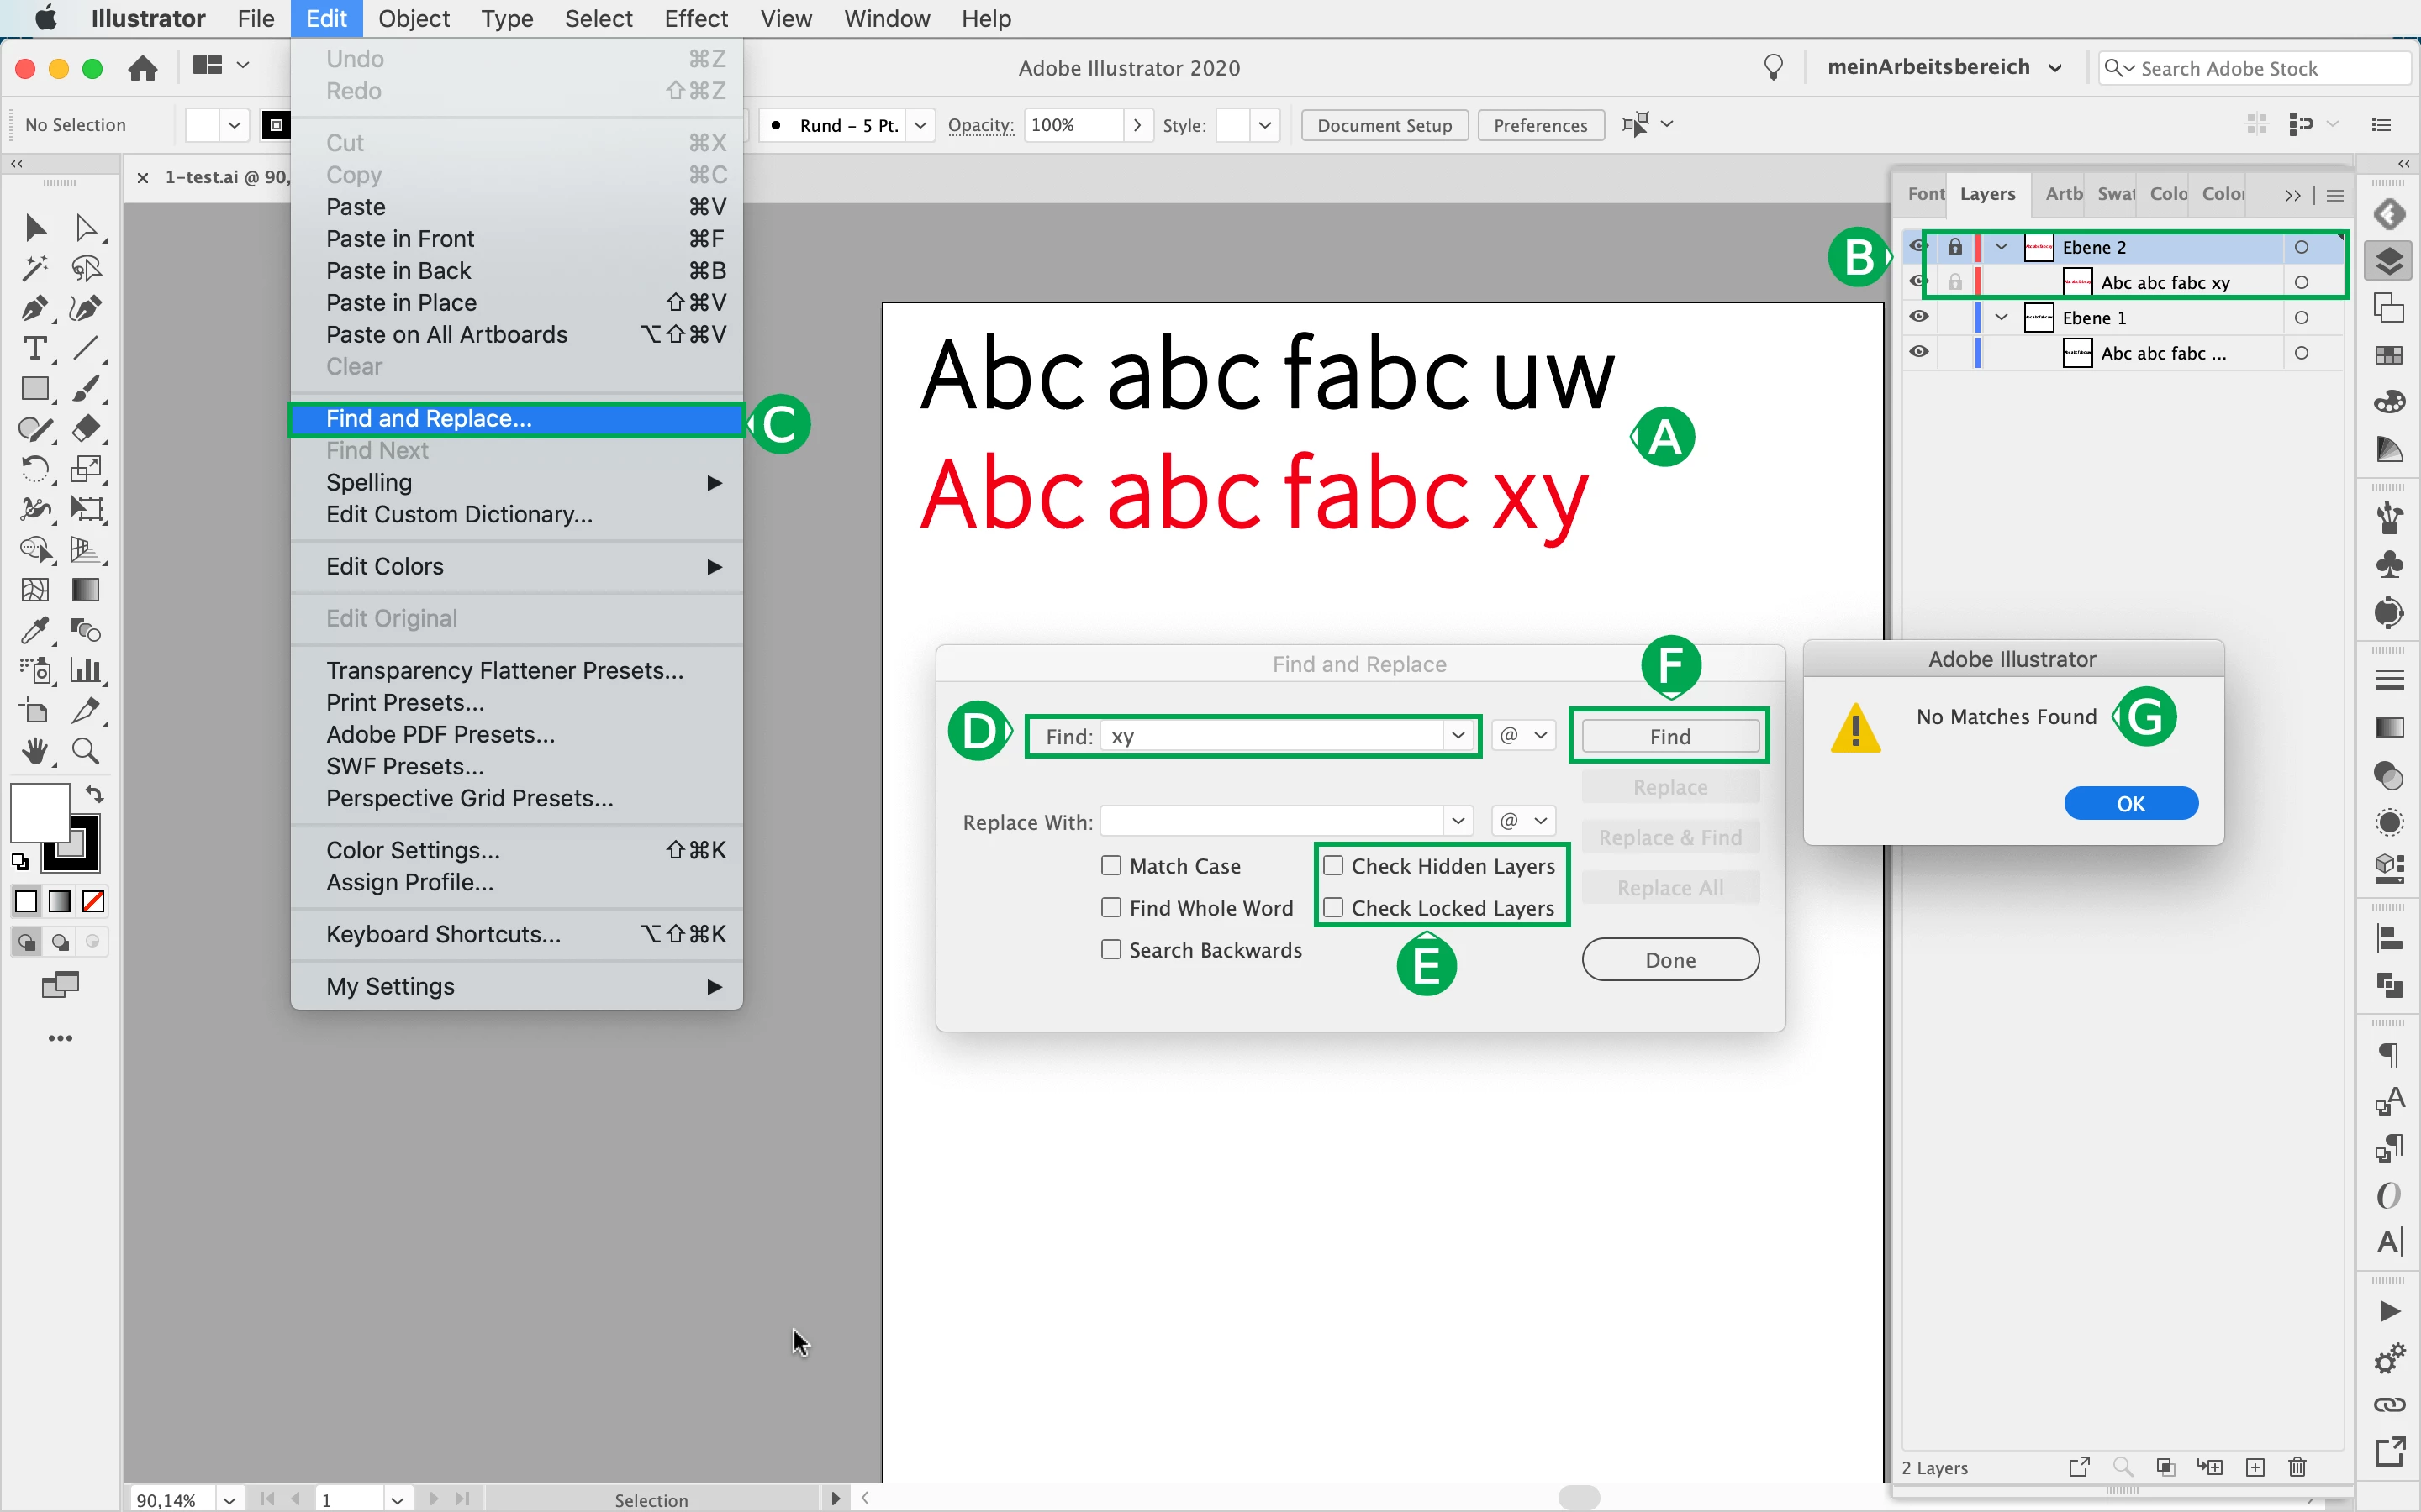Click OK in No Matches Found alert
The height and width of the screenshot is (1512, 2421).
coord(2130,803)
